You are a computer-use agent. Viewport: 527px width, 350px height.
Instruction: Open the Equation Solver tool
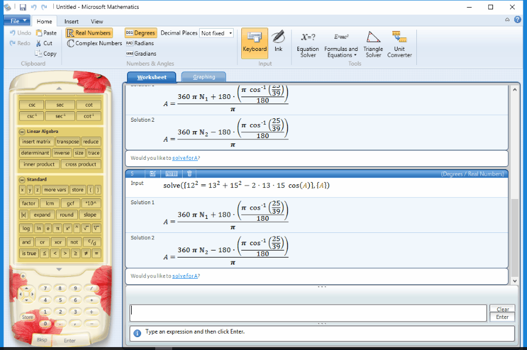pyautogui.click(x=308, y=45)
